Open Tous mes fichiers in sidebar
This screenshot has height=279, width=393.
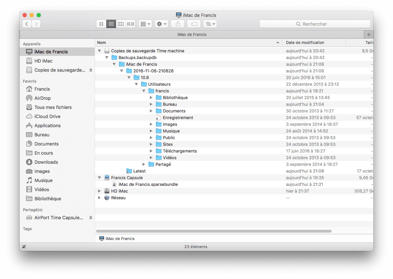point(57,107)
